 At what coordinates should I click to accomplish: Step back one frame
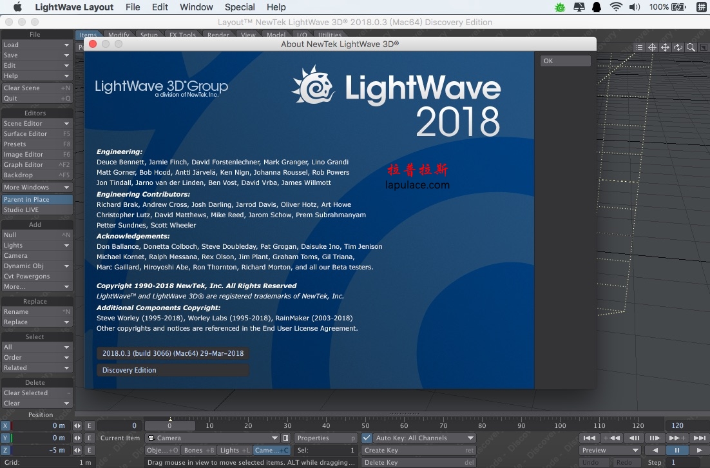click(634, 438)
